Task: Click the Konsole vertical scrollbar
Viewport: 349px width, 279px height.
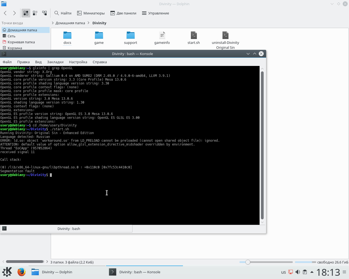Action: point(262,145)
